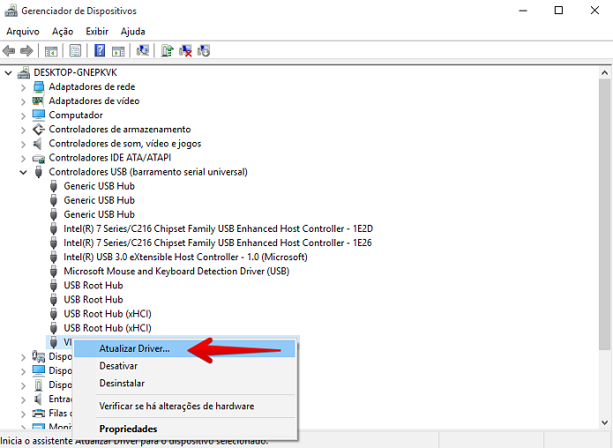613x448 pixels.
Task: Open the Ajuda menu
Action: [133, 31]
